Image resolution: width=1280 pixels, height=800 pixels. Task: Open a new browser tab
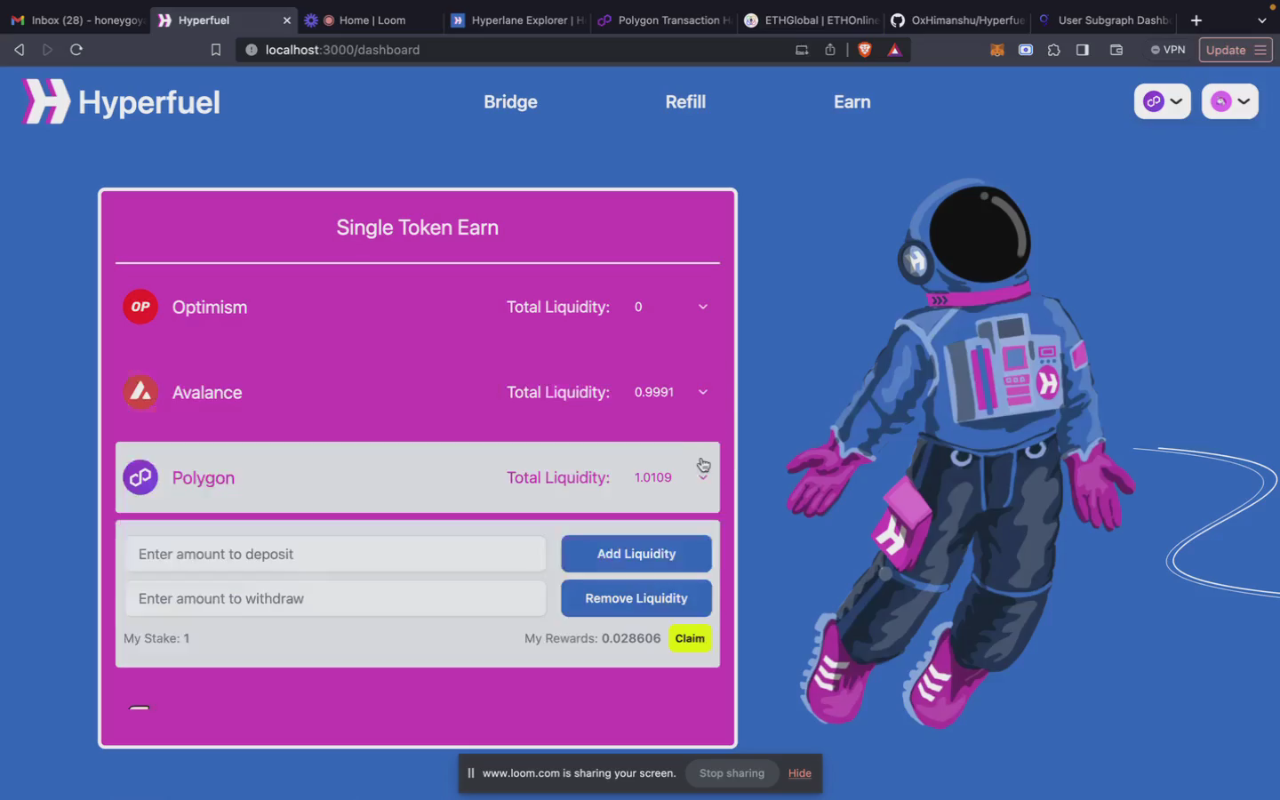click(x=1196, y=20)
